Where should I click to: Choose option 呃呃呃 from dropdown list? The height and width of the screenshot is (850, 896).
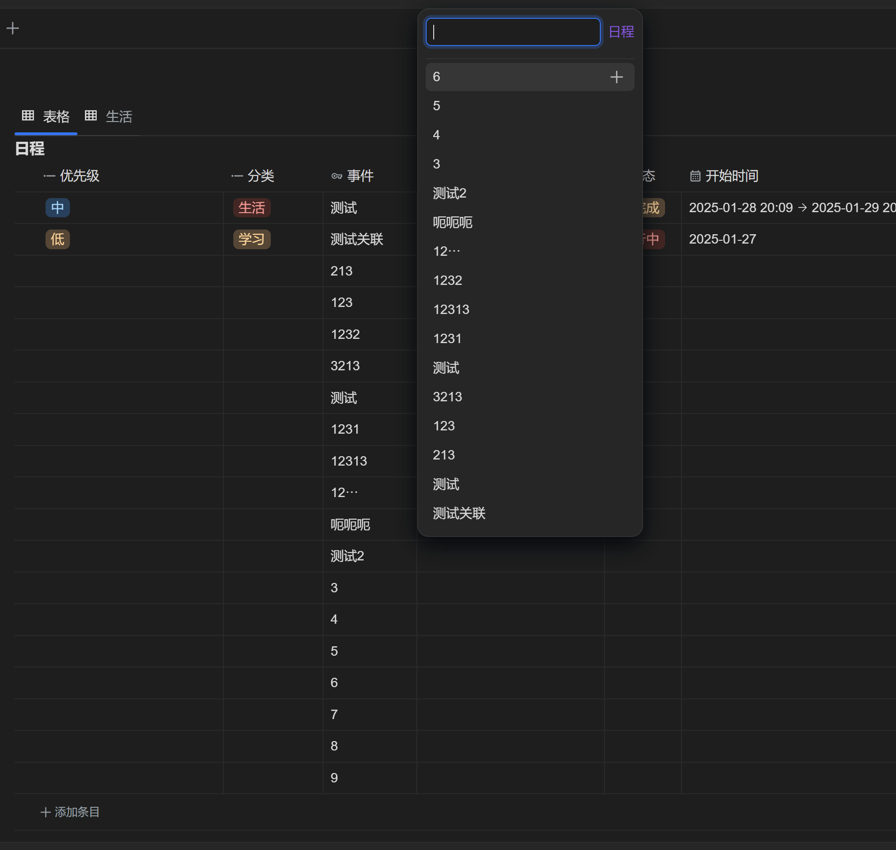click(x=452, y=222)
